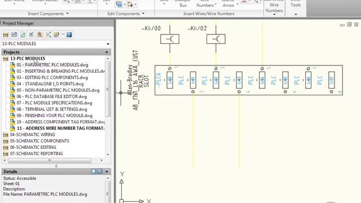The height and width of the screenshot is (203, 361).
Task: Click the Allen-Bradley module description text
Action: (x=130, y=80)
